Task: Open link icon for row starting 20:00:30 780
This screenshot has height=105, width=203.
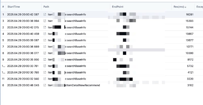Action: pyautogui.click(x=45, y=73)
